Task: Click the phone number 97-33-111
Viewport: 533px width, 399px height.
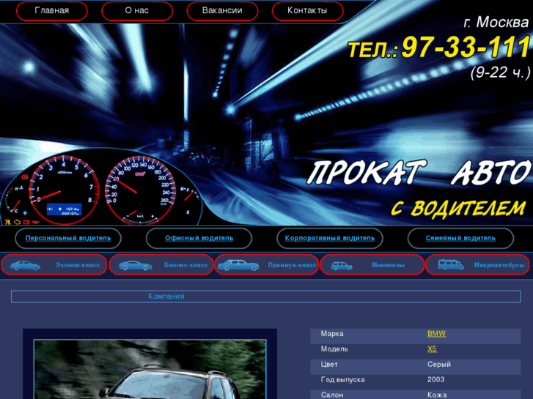Action: click(x=466, y=47)
